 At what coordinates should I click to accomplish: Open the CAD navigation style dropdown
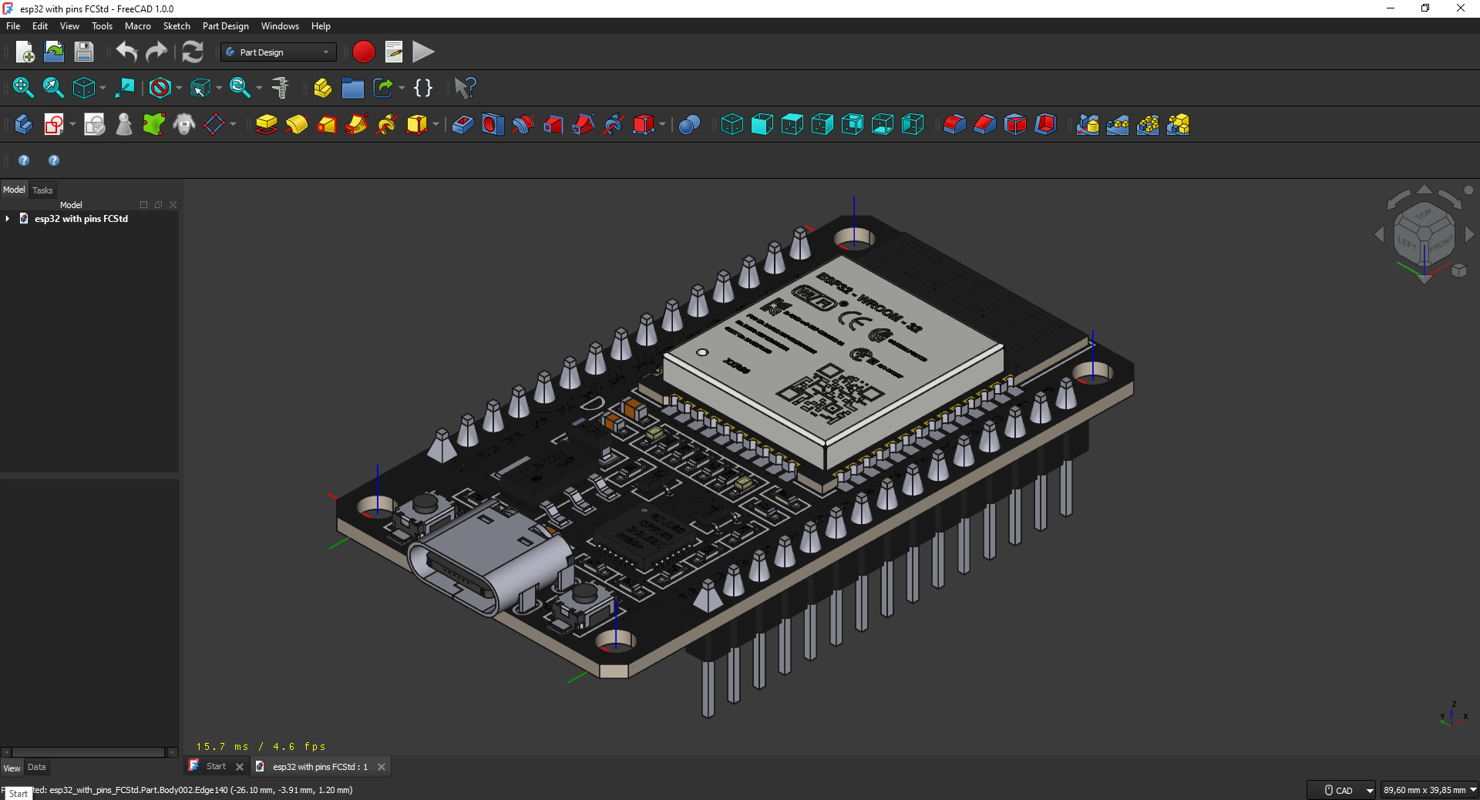(x=1342, y=790)
